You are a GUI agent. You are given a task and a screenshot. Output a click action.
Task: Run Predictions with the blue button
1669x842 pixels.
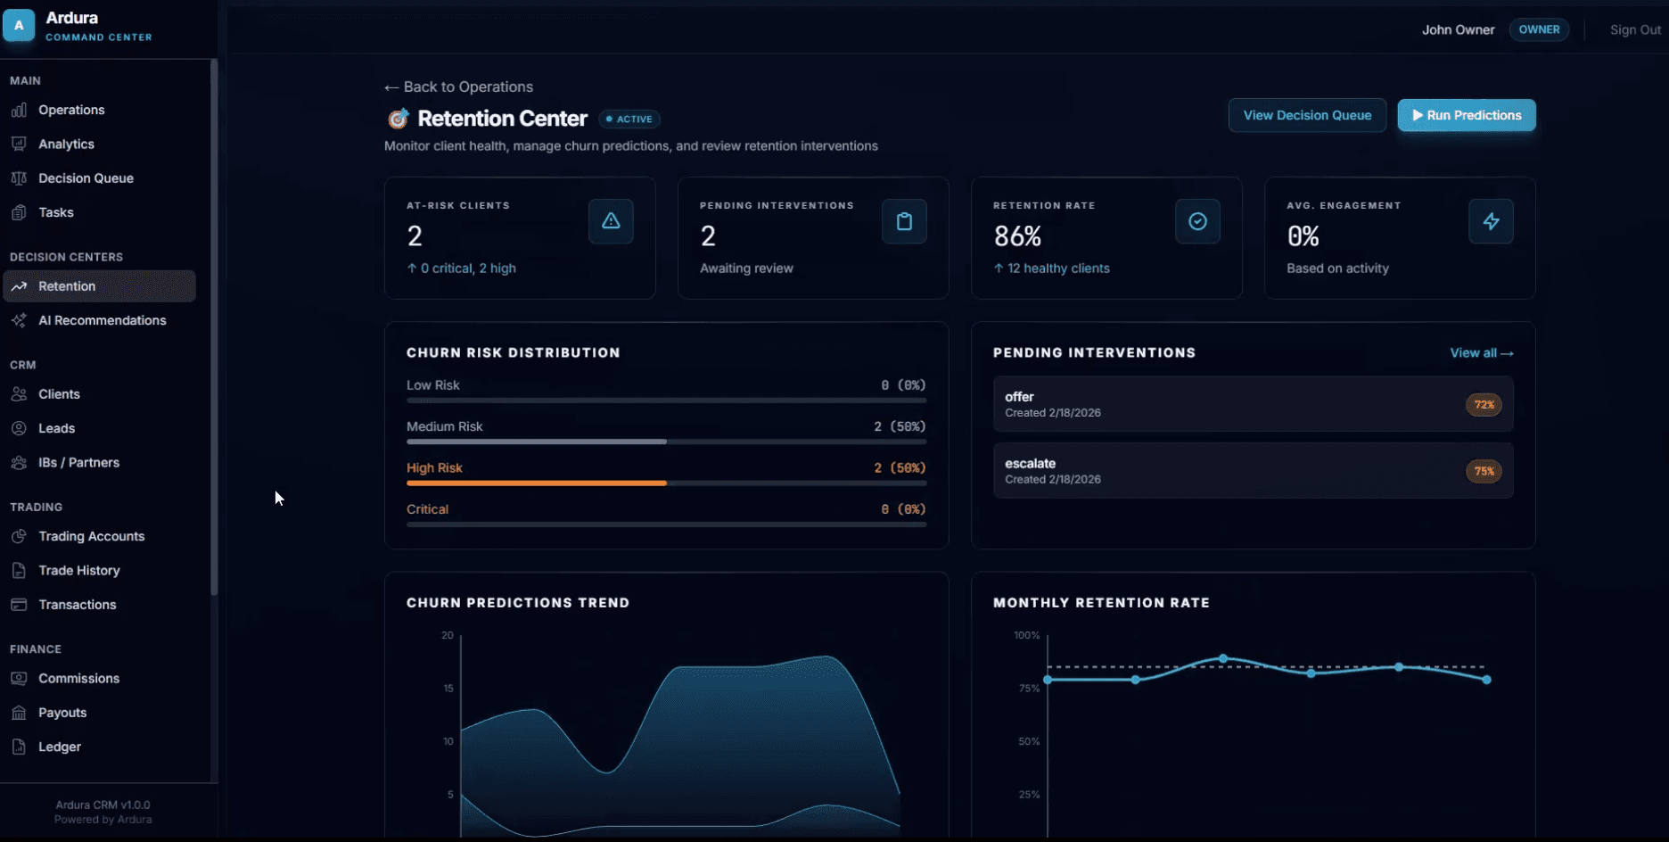point(1467,115)
